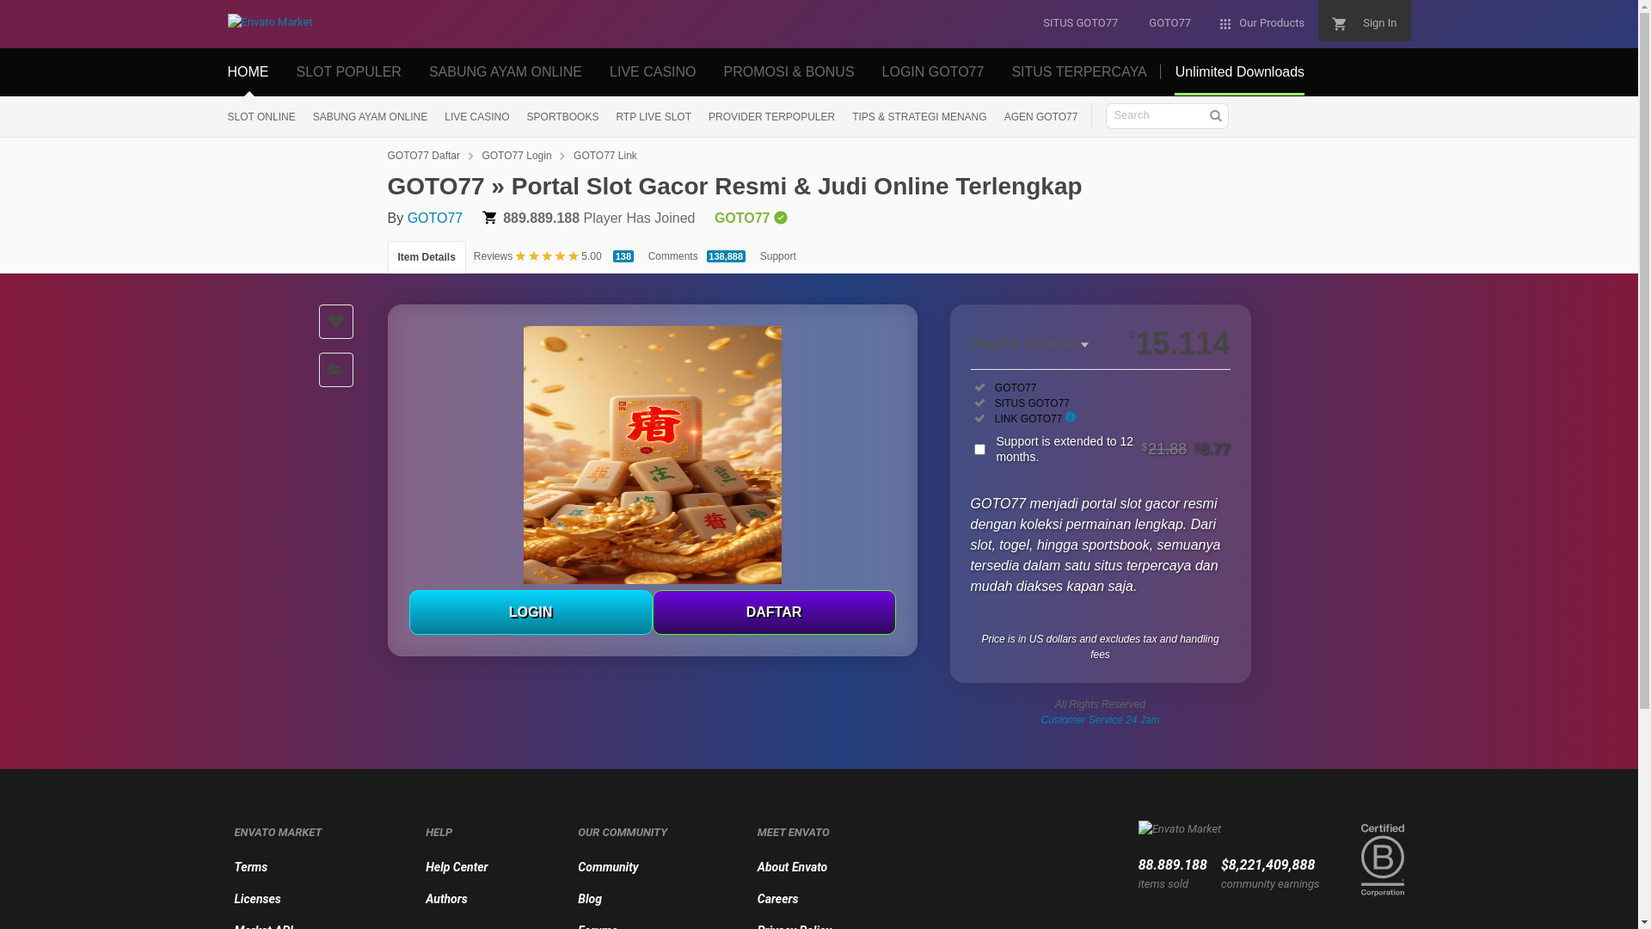Click GOTO77 Login breadcrumb

pos(517,156)
